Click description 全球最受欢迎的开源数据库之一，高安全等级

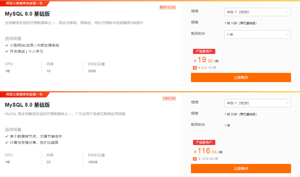(74, 23)
